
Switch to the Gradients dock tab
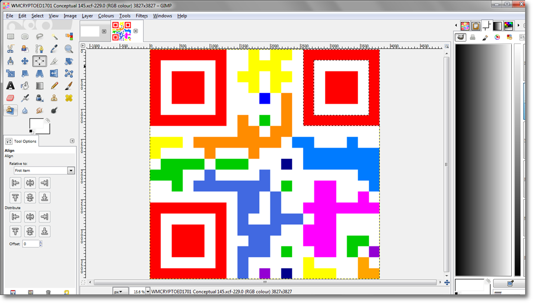point(497,26)
